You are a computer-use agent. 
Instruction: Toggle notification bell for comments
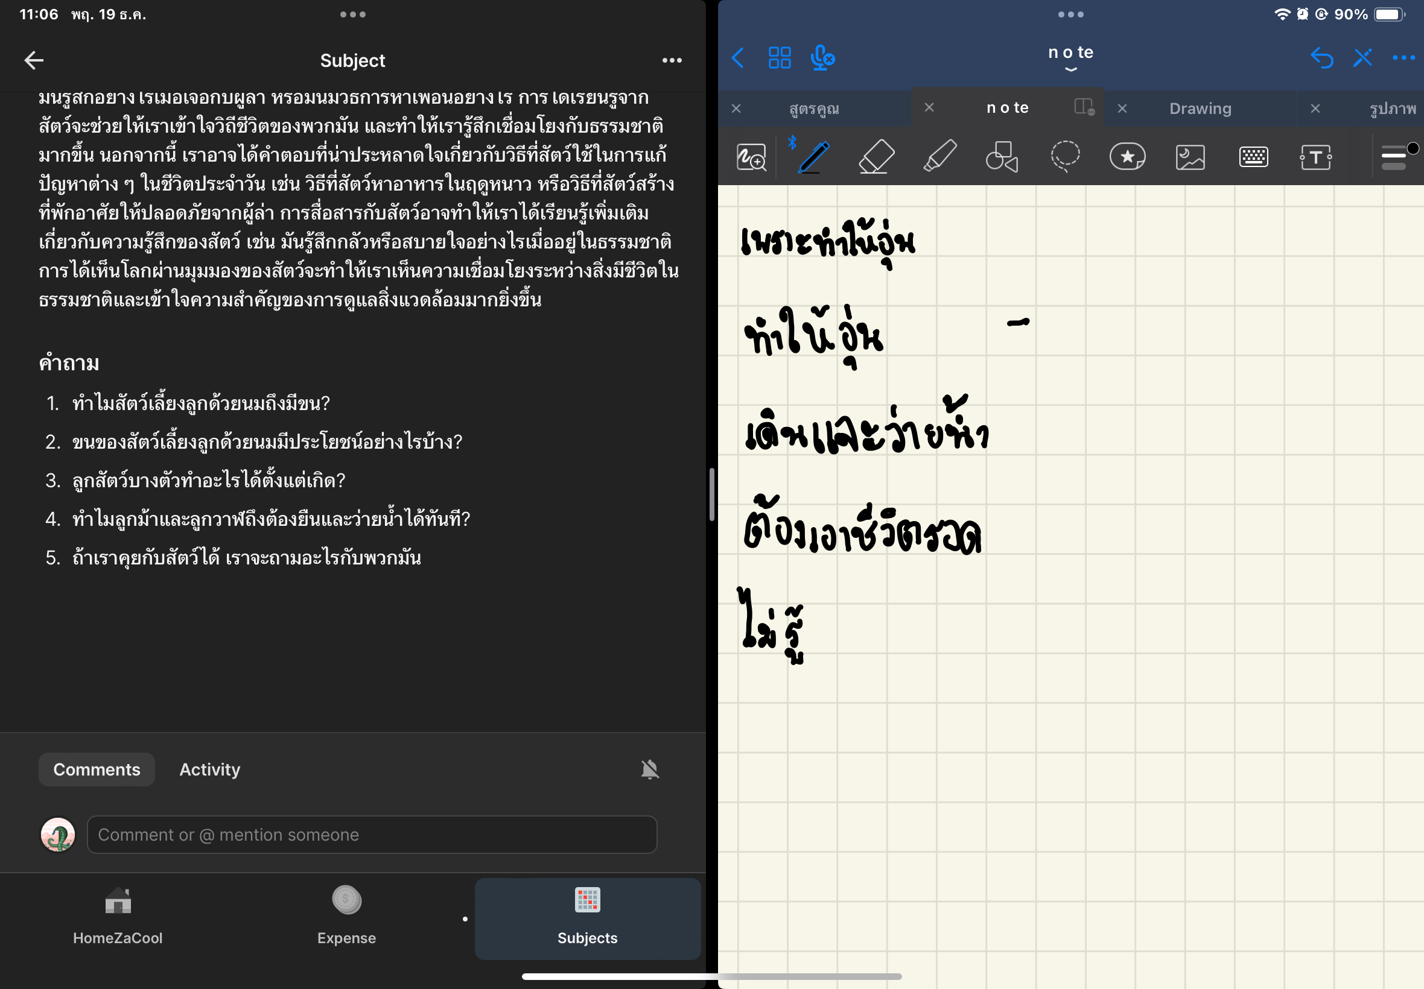(649, 769)
